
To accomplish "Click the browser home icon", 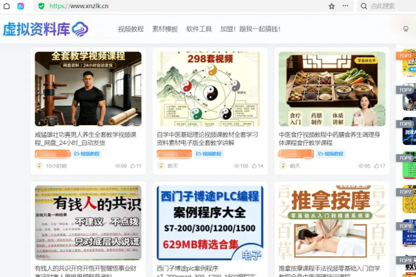I will coord(6,6).
